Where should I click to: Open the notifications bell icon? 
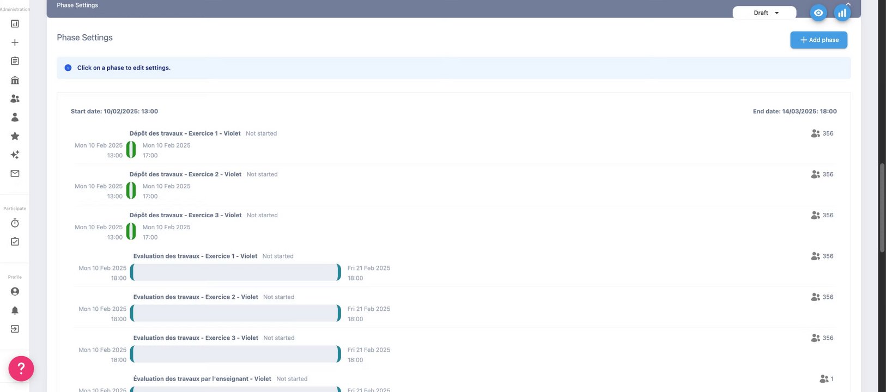(15, 310)
